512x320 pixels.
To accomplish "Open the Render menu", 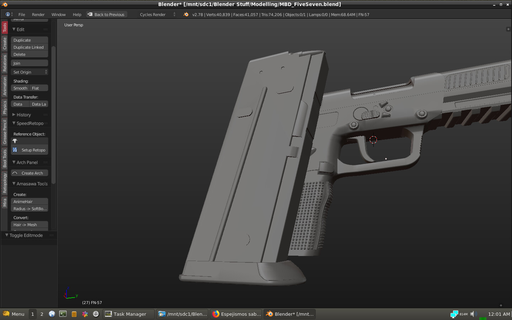I will point(38,15).
